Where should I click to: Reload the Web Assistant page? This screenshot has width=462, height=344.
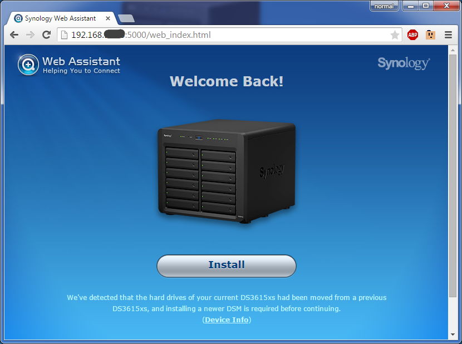[47, 35]
